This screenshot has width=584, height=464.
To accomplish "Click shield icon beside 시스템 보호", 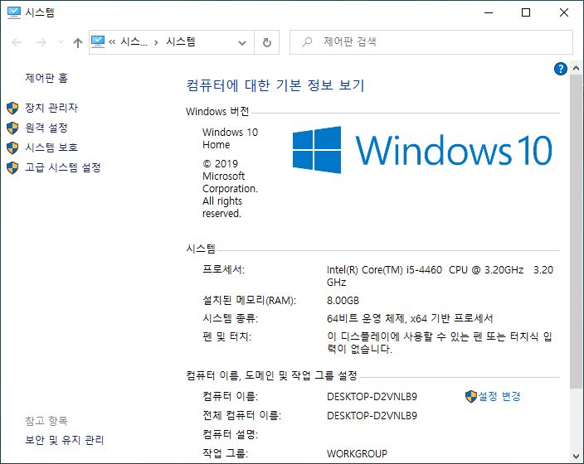I will click(x=12, y=147).
